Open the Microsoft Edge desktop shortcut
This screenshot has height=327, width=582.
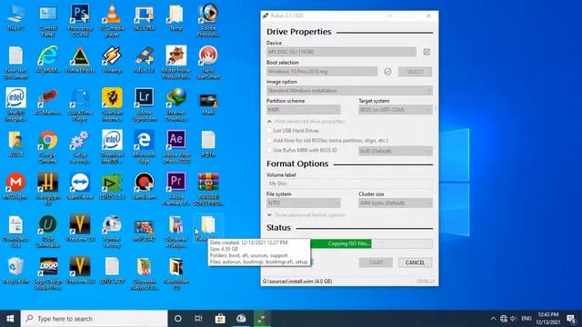pyautogui.click(x=144, y=147)
